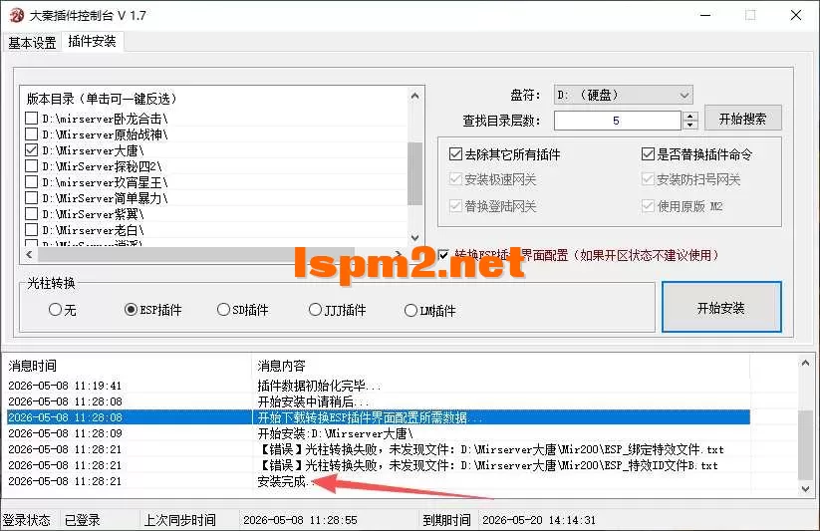This screenshot has height=531, width=820.
Task: Click last sync time 2026-05-08 11:28:55
Action: pyautogui.click(x=300, y=520)
